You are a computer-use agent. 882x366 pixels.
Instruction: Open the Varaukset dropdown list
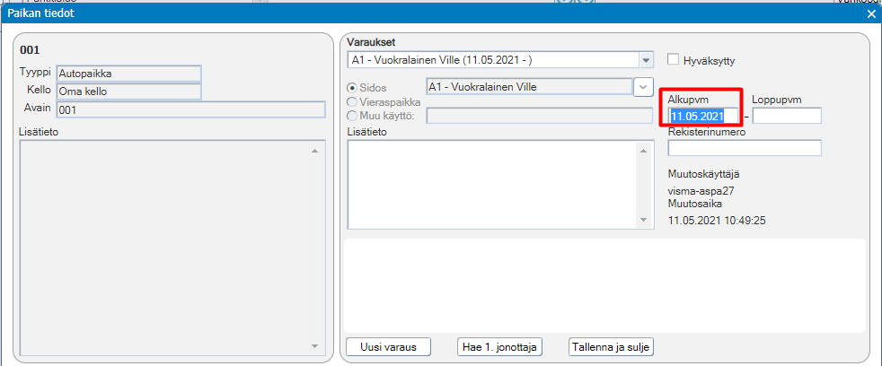tap(646, 59)
